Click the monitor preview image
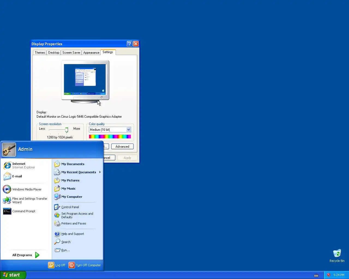The width and height of the screenshot is (349, 279). [85, 82]
